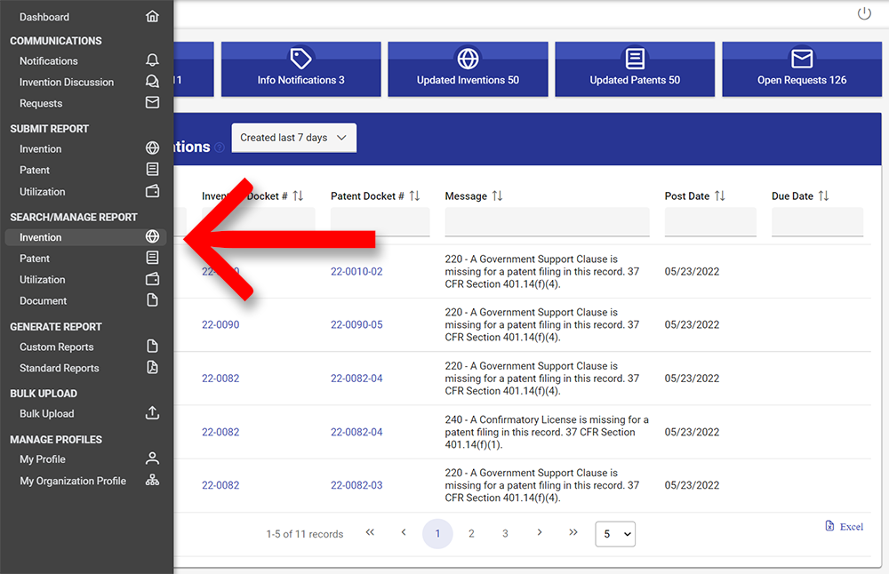Sort the Message column
889x574 pixels.
497,195
